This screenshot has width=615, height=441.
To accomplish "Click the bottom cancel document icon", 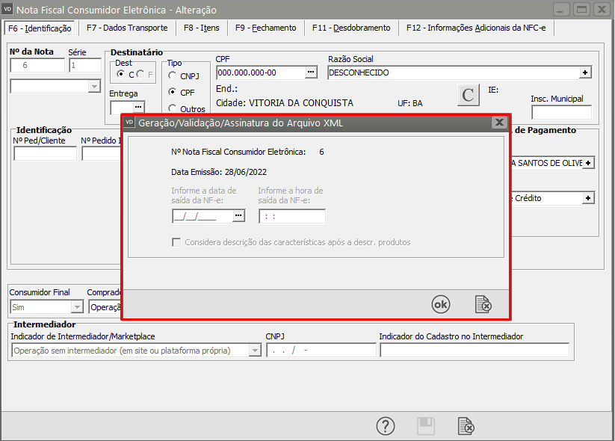I will click(x=466, y=426).
